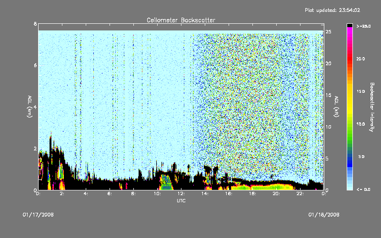Click the '20:' tick label on UTC axis
This screenshot has width=381, height=238.
pyautogui.click(x=276, y=194)
